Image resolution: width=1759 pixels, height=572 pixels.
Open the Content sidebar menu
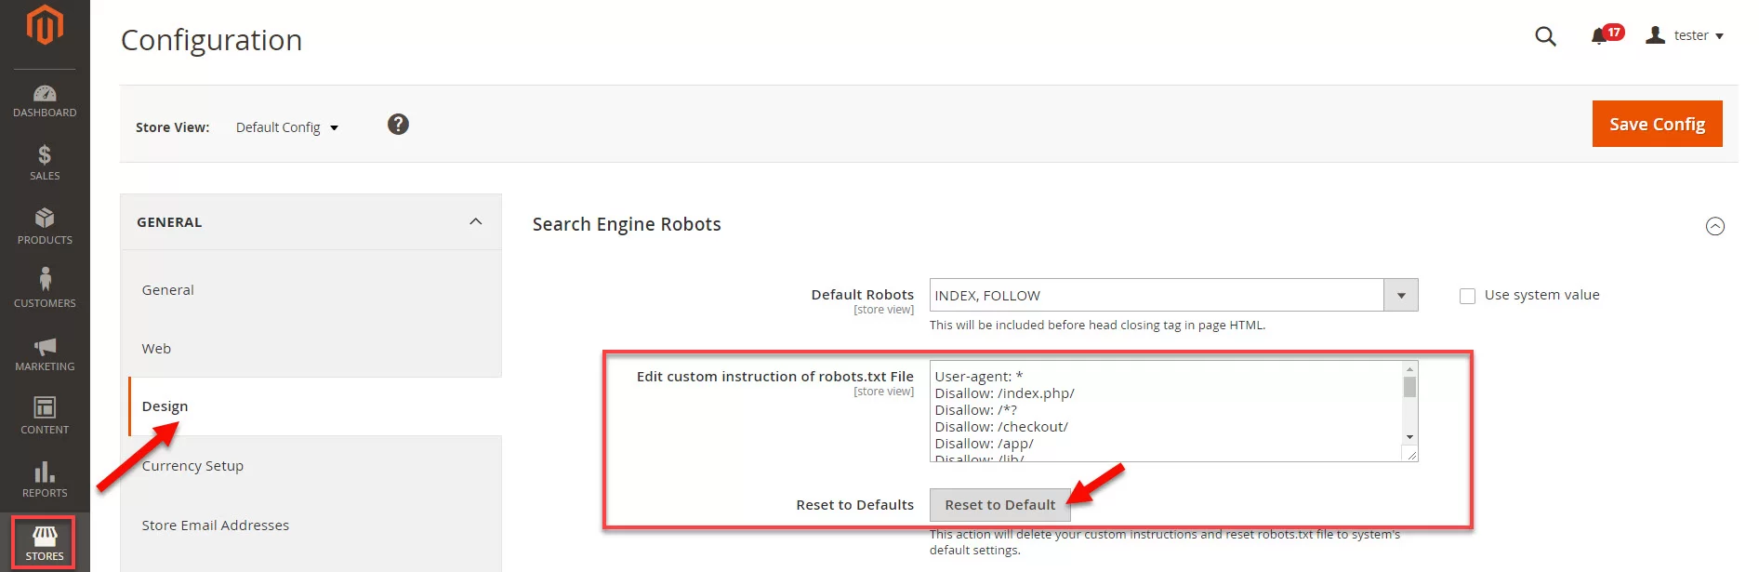45,416
